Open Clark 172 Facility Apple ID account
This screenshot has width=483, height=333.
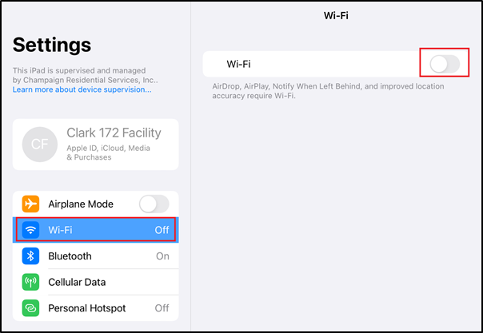[x=95, y=145]
